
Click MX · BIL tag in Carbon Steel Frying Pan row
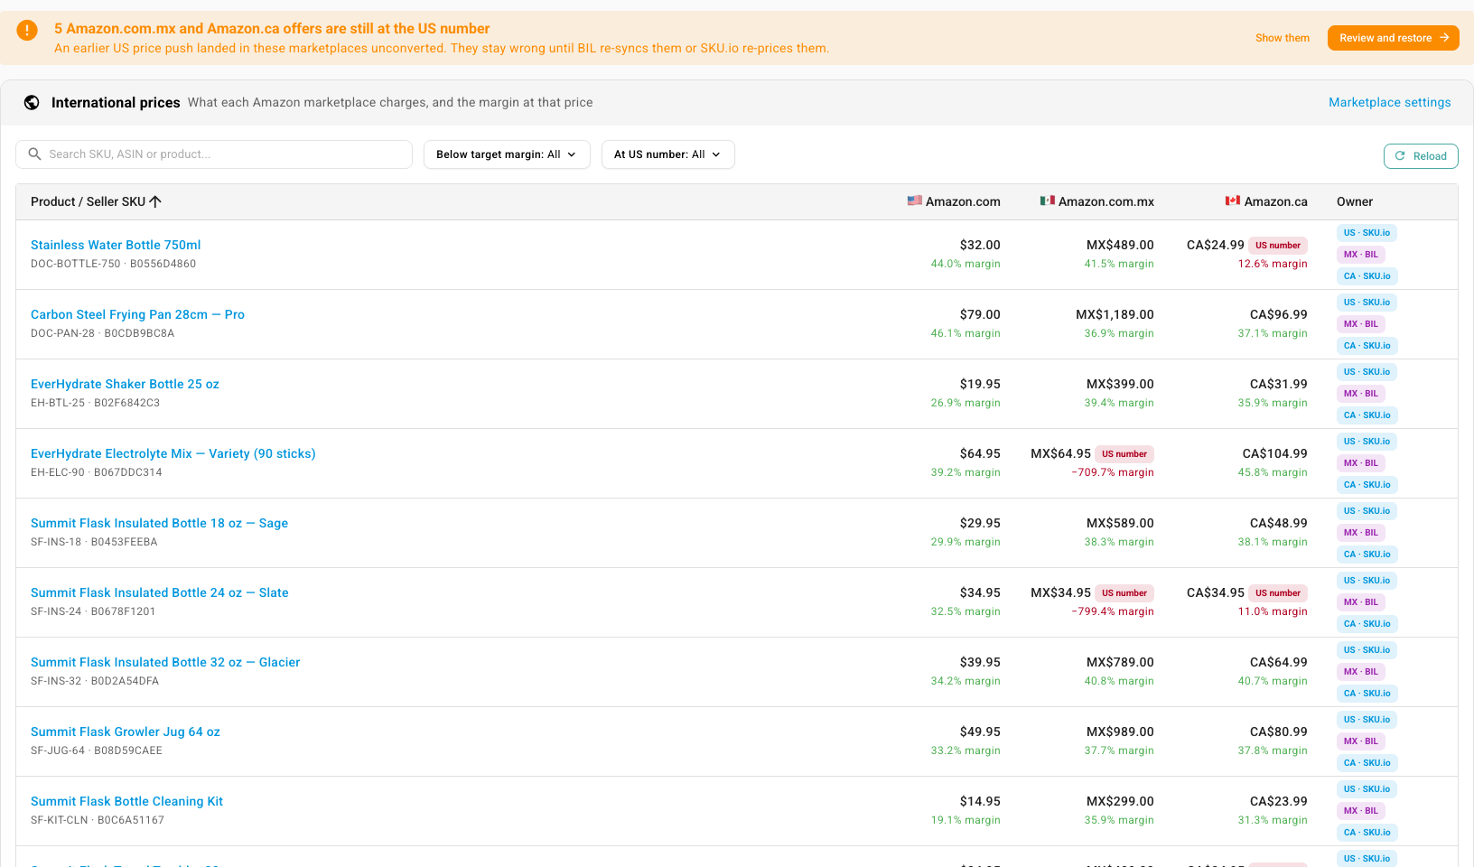coord(1361,324)
